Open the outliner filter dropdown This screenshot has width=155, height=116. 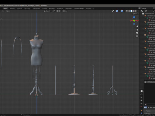146,11
